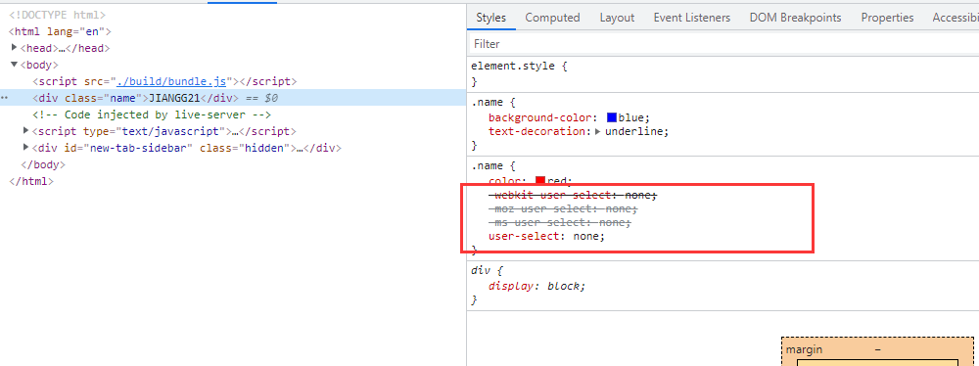Image resolution: width=979 pixels, height=366 pixels.
Task: Open the red color swatch
Action: (540, 181)
